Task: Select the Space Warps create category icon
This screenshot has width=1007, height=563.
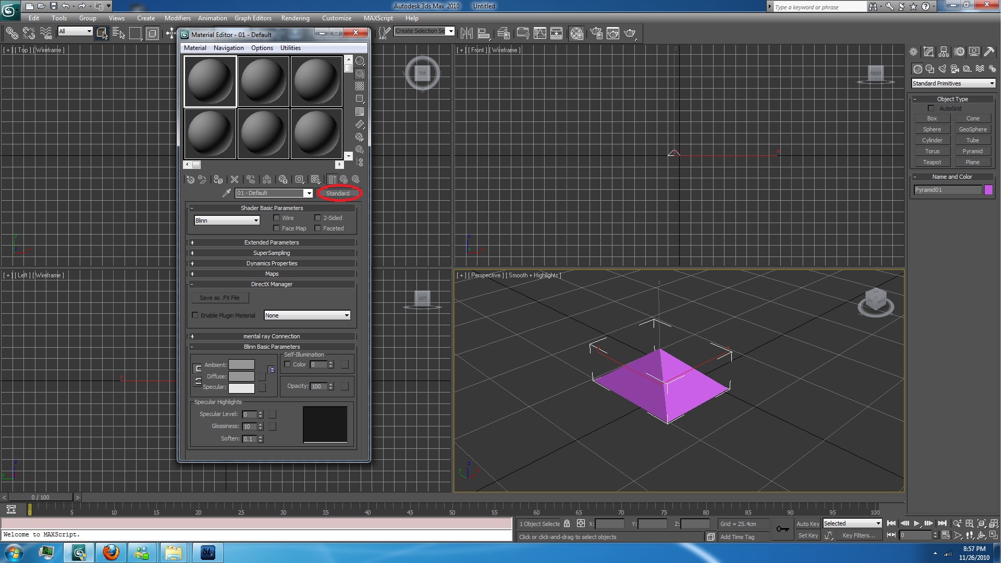Action: pyautogui.click(x=980, y=69)
